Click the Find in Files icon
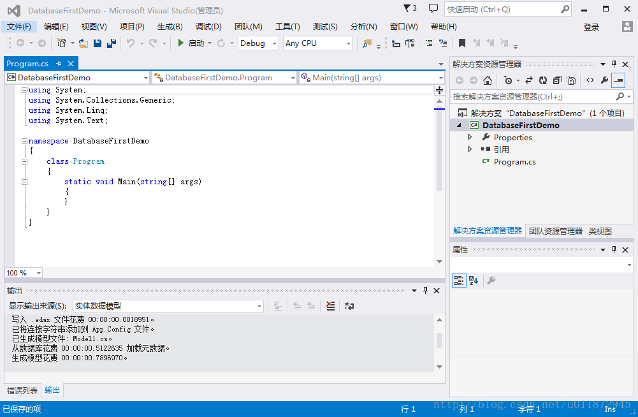638x417 pixels. 367,43
